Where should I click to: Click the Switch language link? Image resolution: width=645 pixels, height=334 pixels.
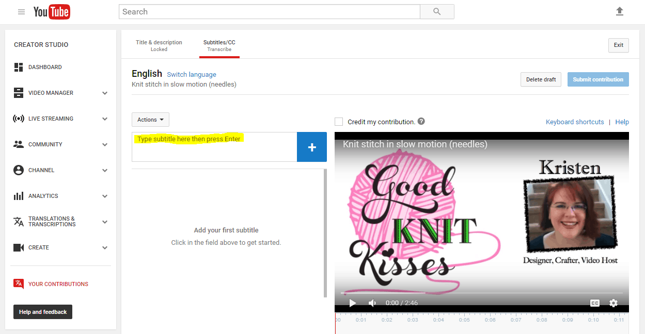(x=192, y=75)
